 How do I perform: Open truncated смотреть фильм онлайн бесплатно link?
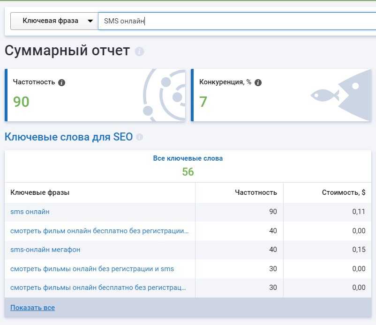(x=99, y=231)
